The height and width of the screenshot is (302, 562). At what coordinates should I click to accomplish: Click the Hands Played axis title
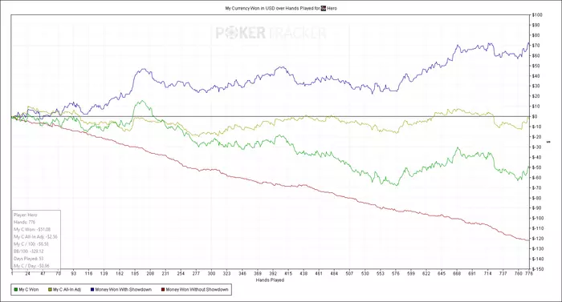(x=270, y=280)
